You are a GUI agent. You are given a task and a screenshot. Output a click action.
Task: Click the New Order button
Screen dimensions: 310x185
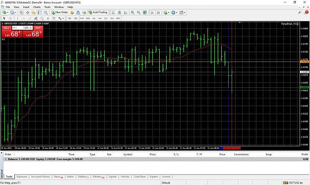[60, 12]
